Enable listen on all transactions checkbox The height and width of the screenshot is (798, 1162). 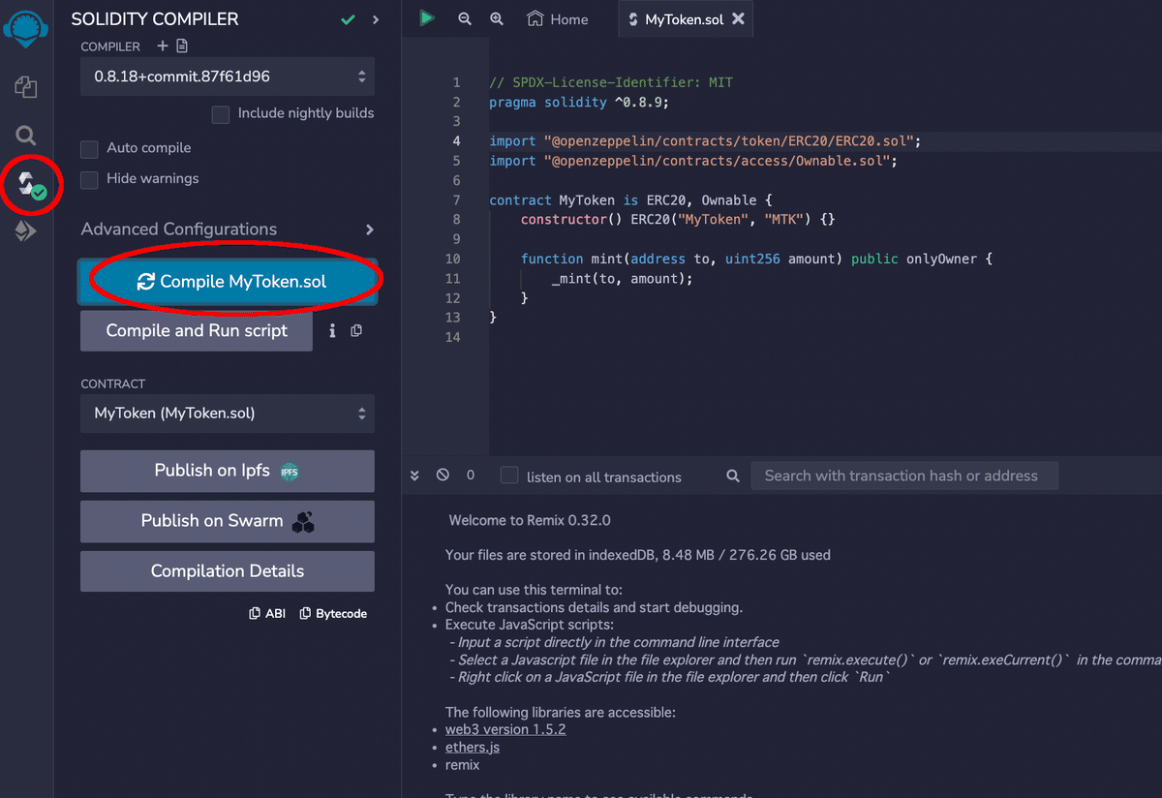(509, 476)
